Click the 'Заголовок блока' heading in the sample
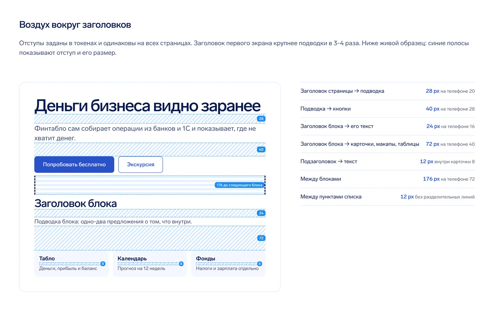This screenshot has height=311, width=494. pos(76,203)
